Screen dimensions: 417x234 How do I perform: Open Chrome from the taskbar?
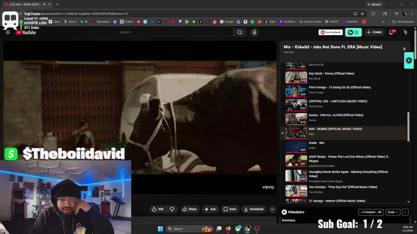click(247, 229)
